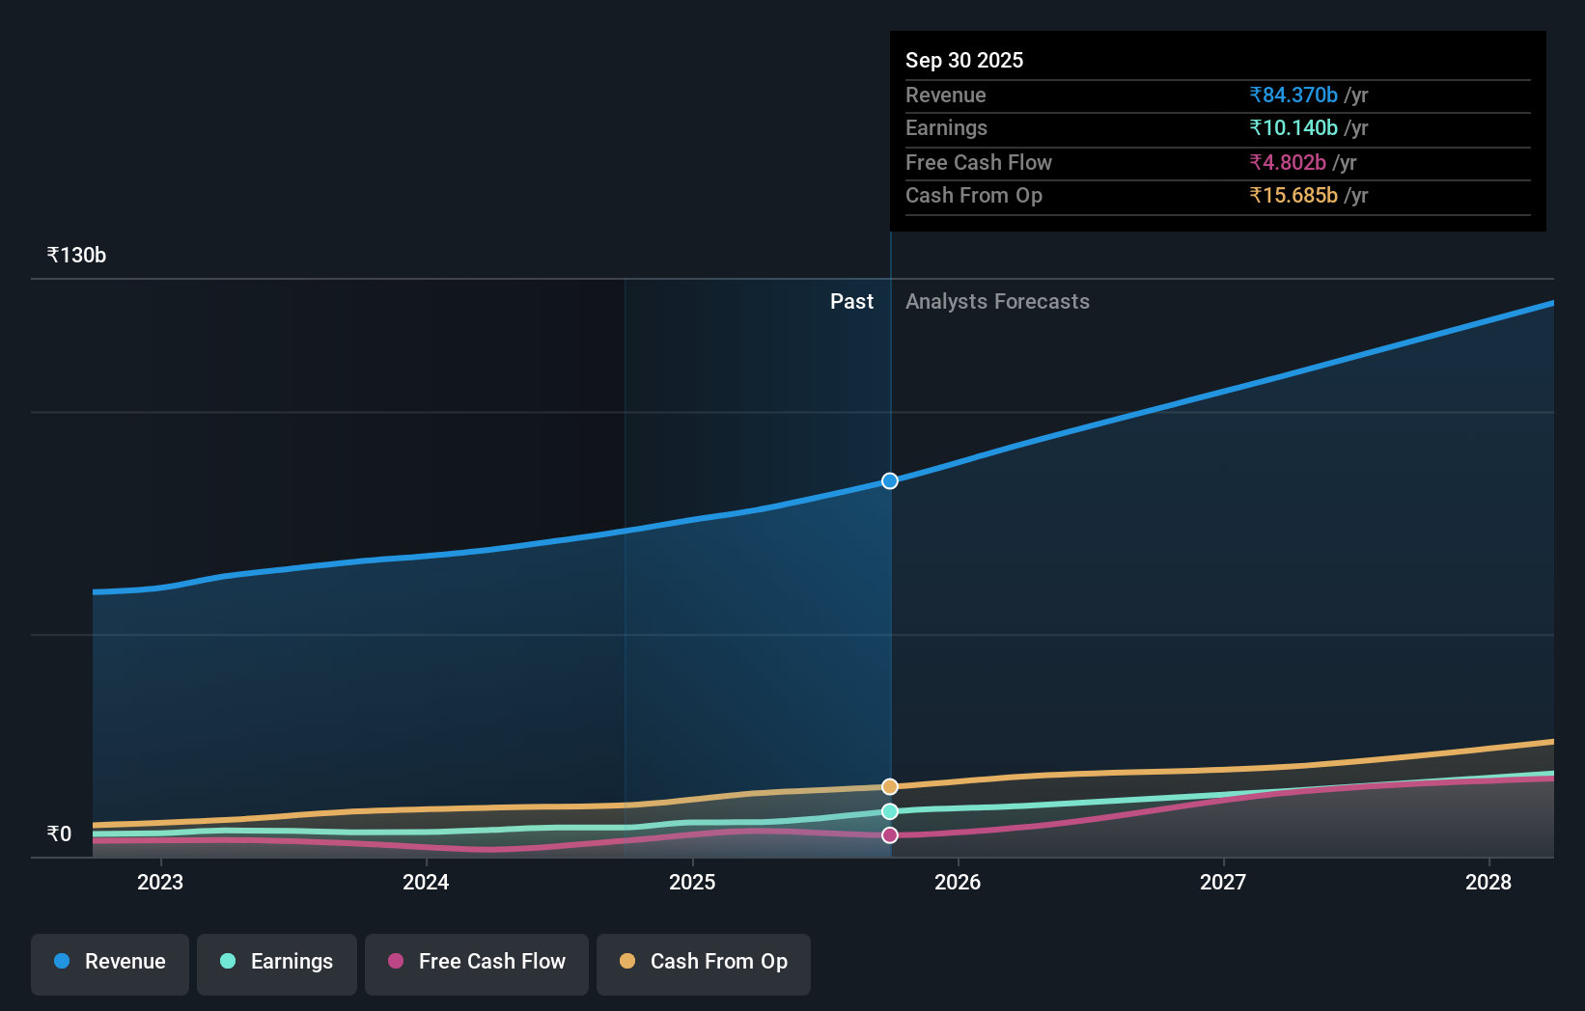Click the 2026 axis label on timeline

coord(958,882)
